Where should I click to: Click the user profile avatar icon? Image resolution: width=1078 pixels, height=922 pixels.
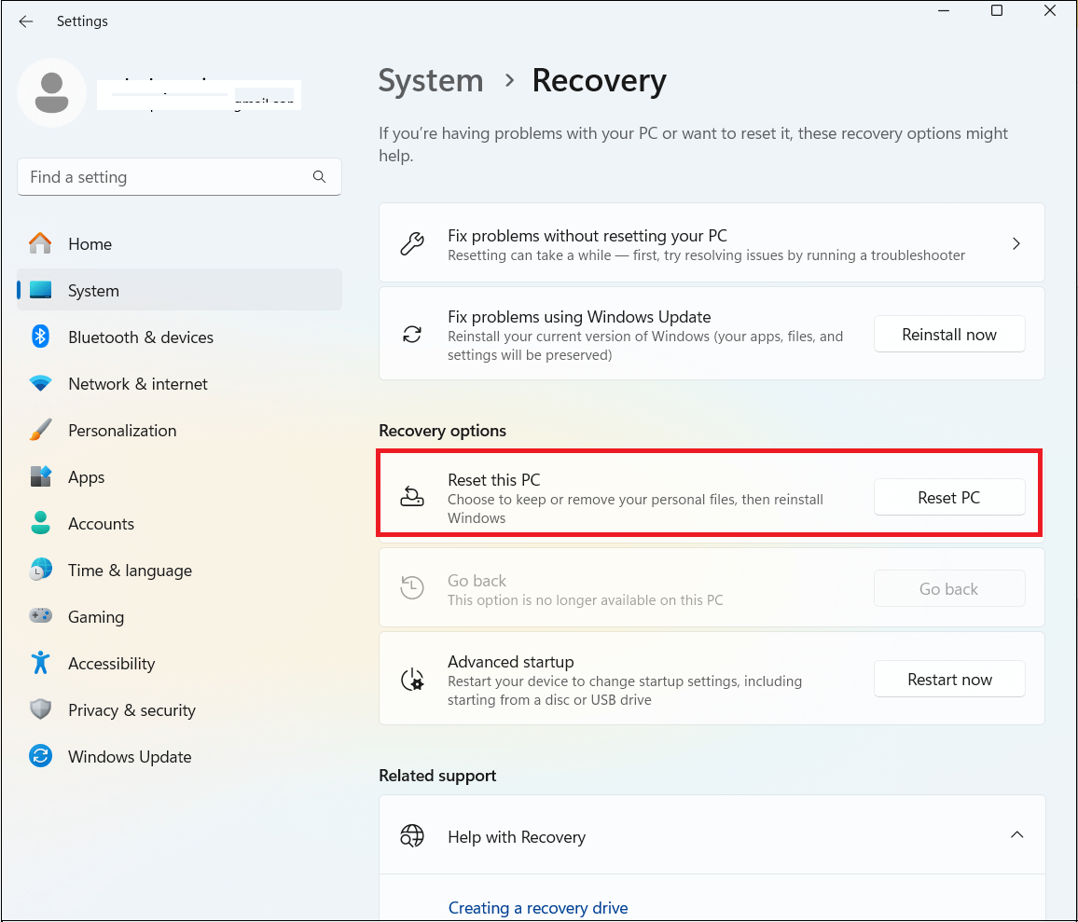51,93
